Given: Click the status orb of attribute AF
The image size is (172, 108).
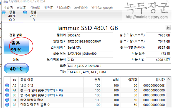Looking at the screenshot, I should coord(7,90).
